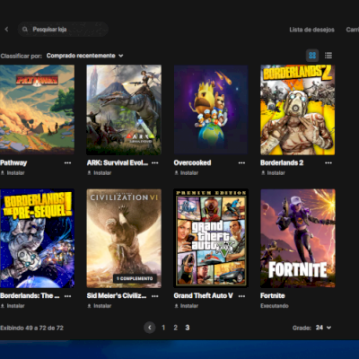
Task: Open more options for Sid Meier's Civilization
Action: (x=154, y=296)
